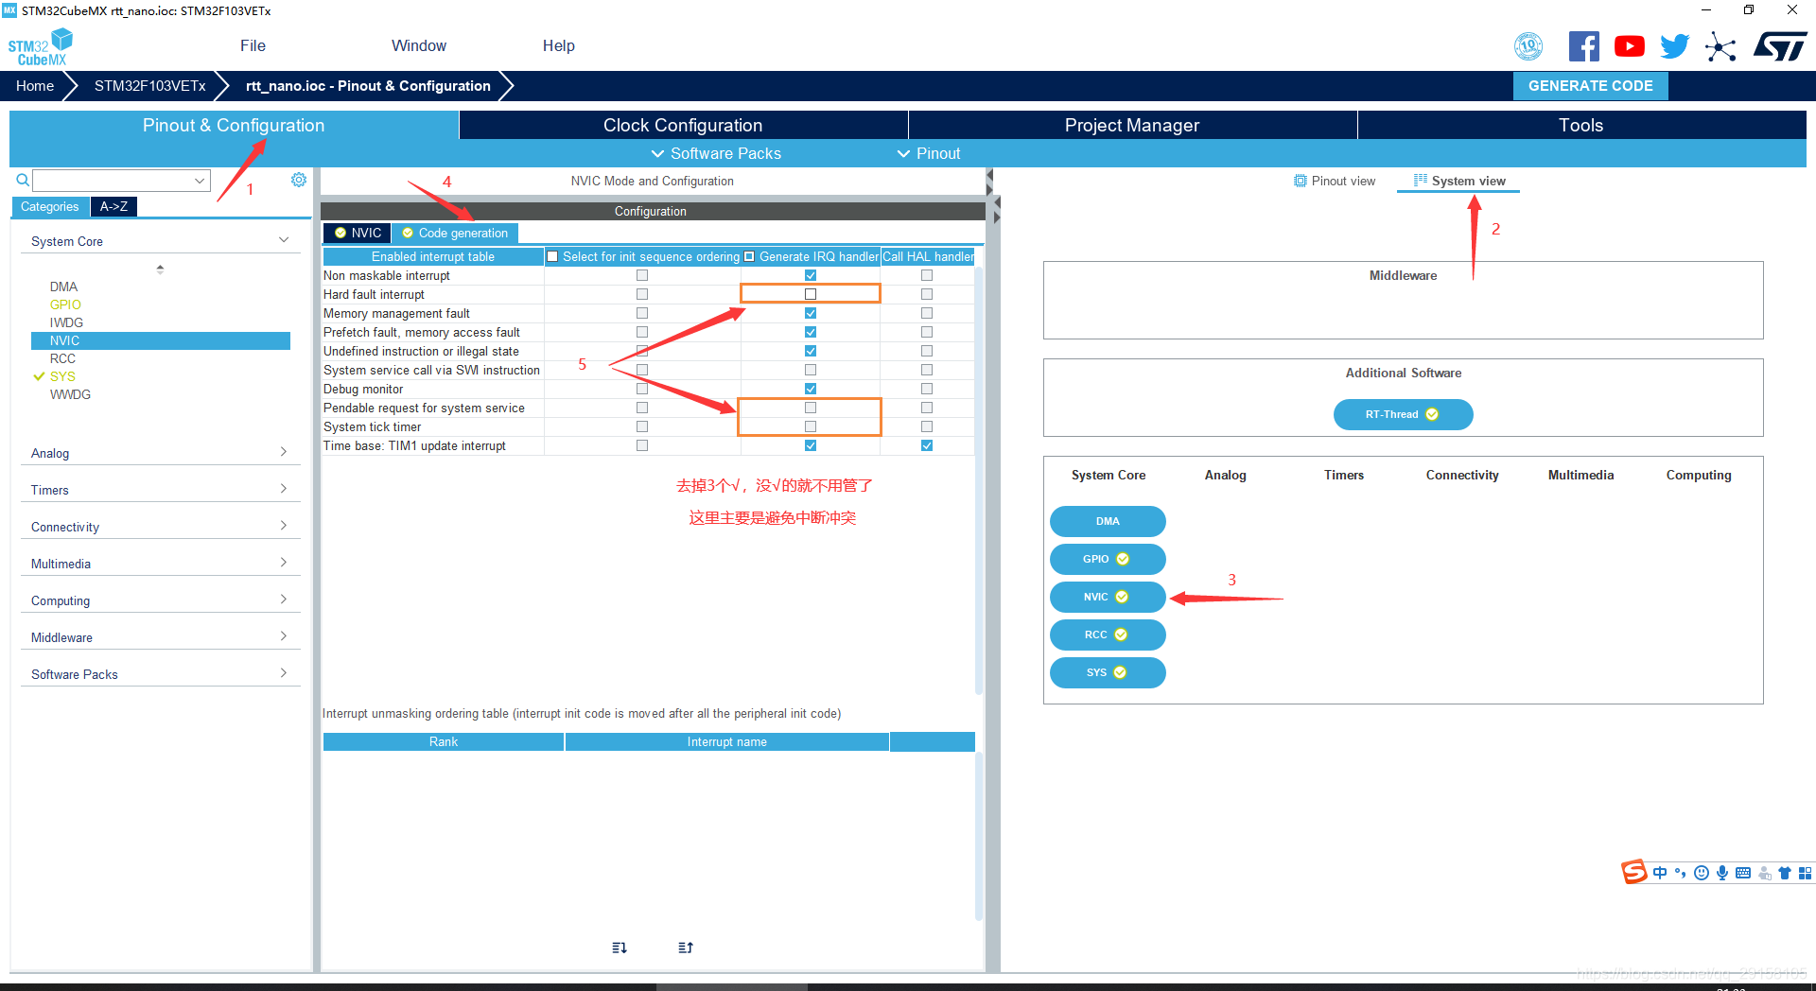
Task: Select the Code generation tab
Action: point(455,233)
